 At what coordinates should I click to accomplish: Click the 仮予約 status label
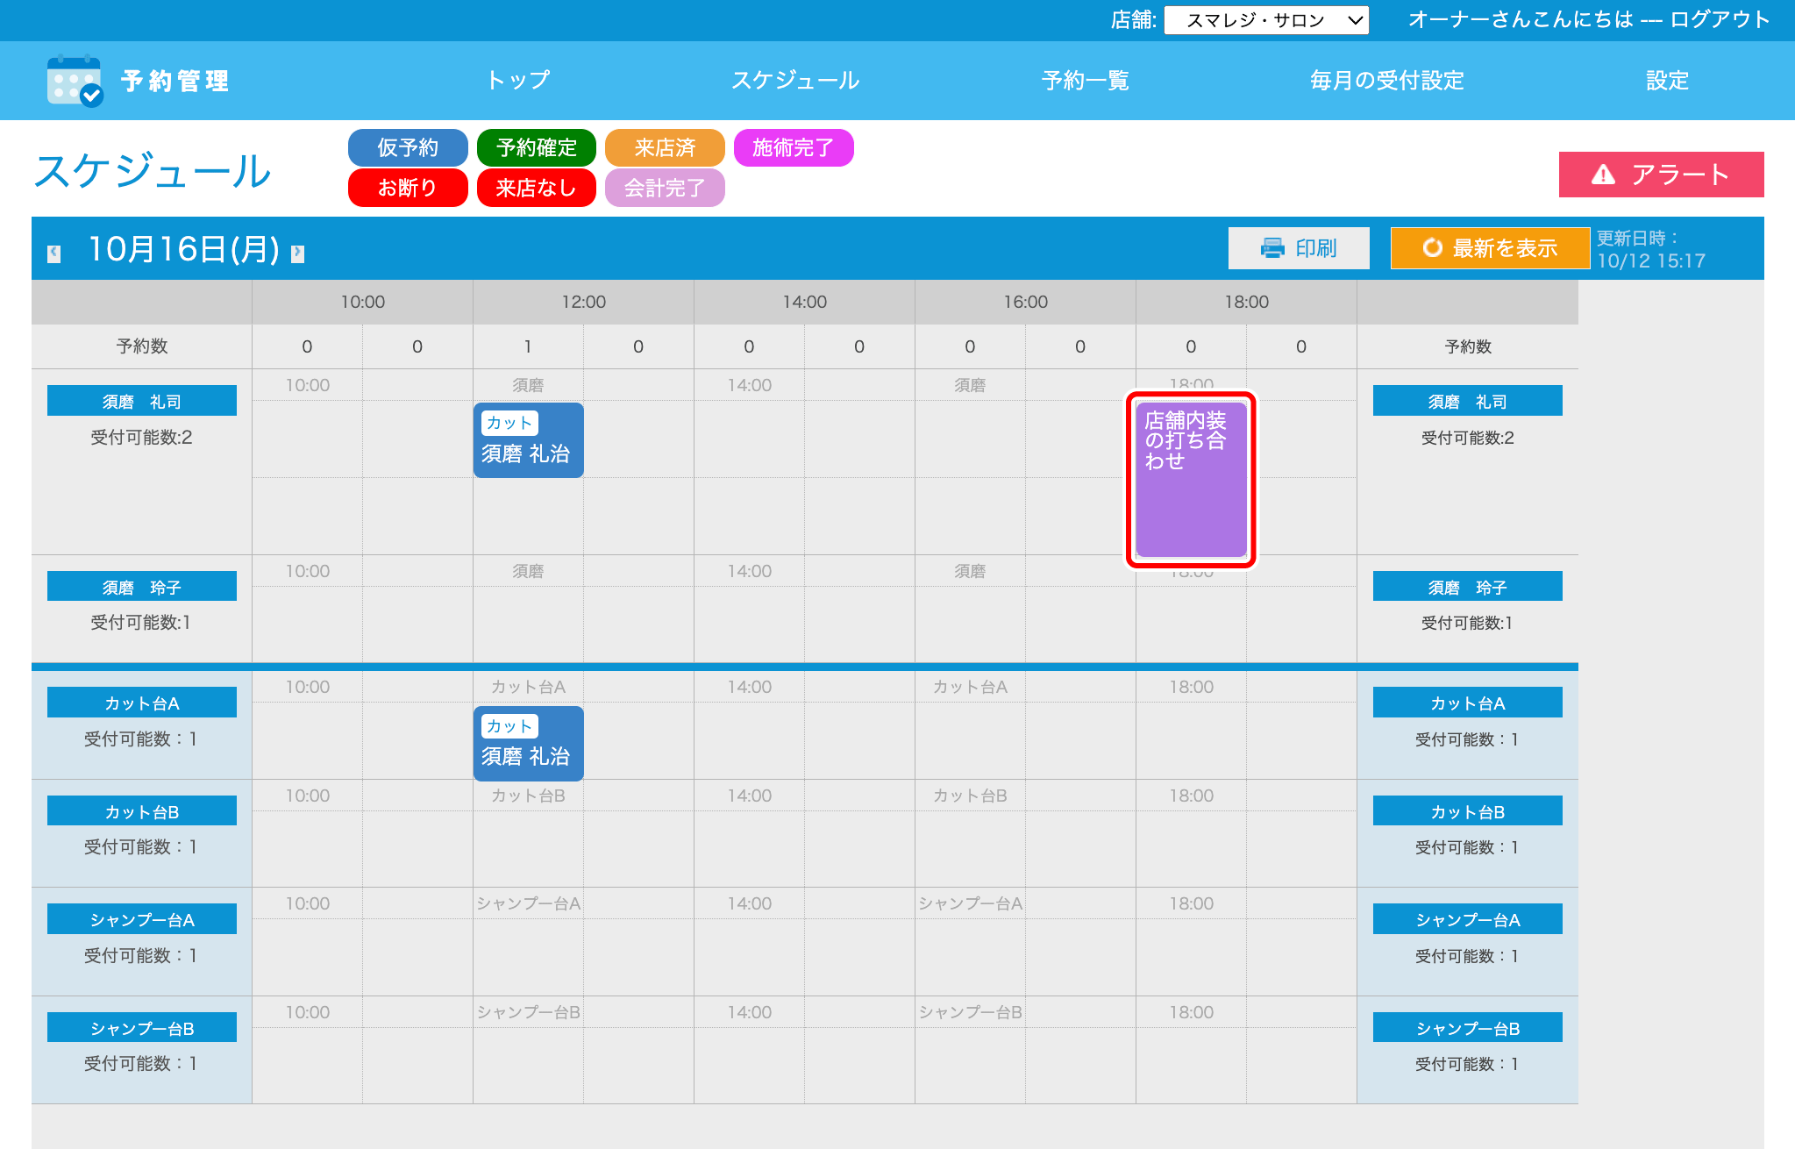408,147
